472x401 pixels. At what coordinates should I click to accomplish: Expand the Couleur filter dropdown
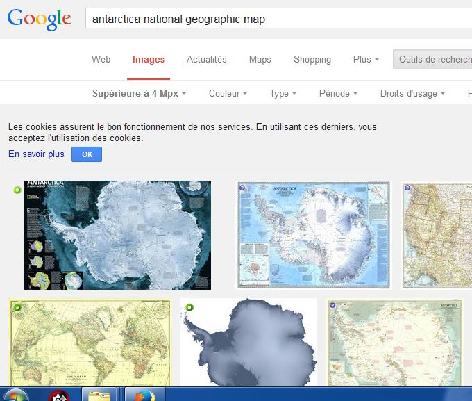pos(228,93)
